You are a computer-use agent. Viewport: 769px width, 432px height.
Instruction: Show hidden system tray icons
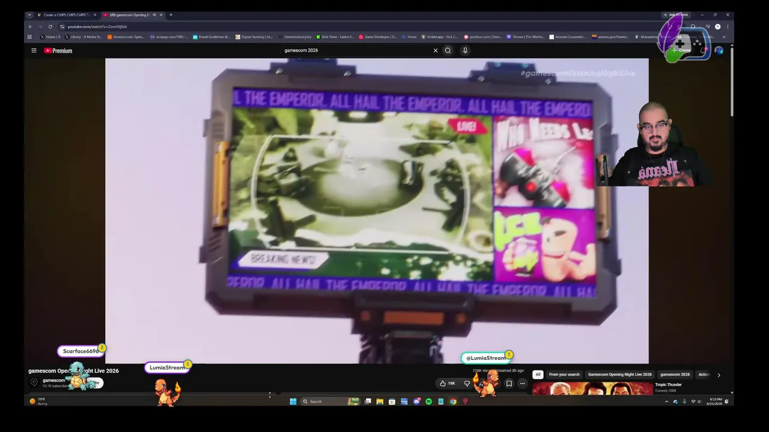[x=666, y=401]
